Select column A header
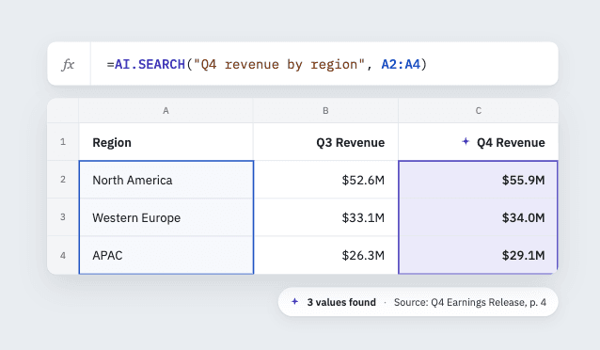Screen dimensions: 600x350 coord(166,111)
